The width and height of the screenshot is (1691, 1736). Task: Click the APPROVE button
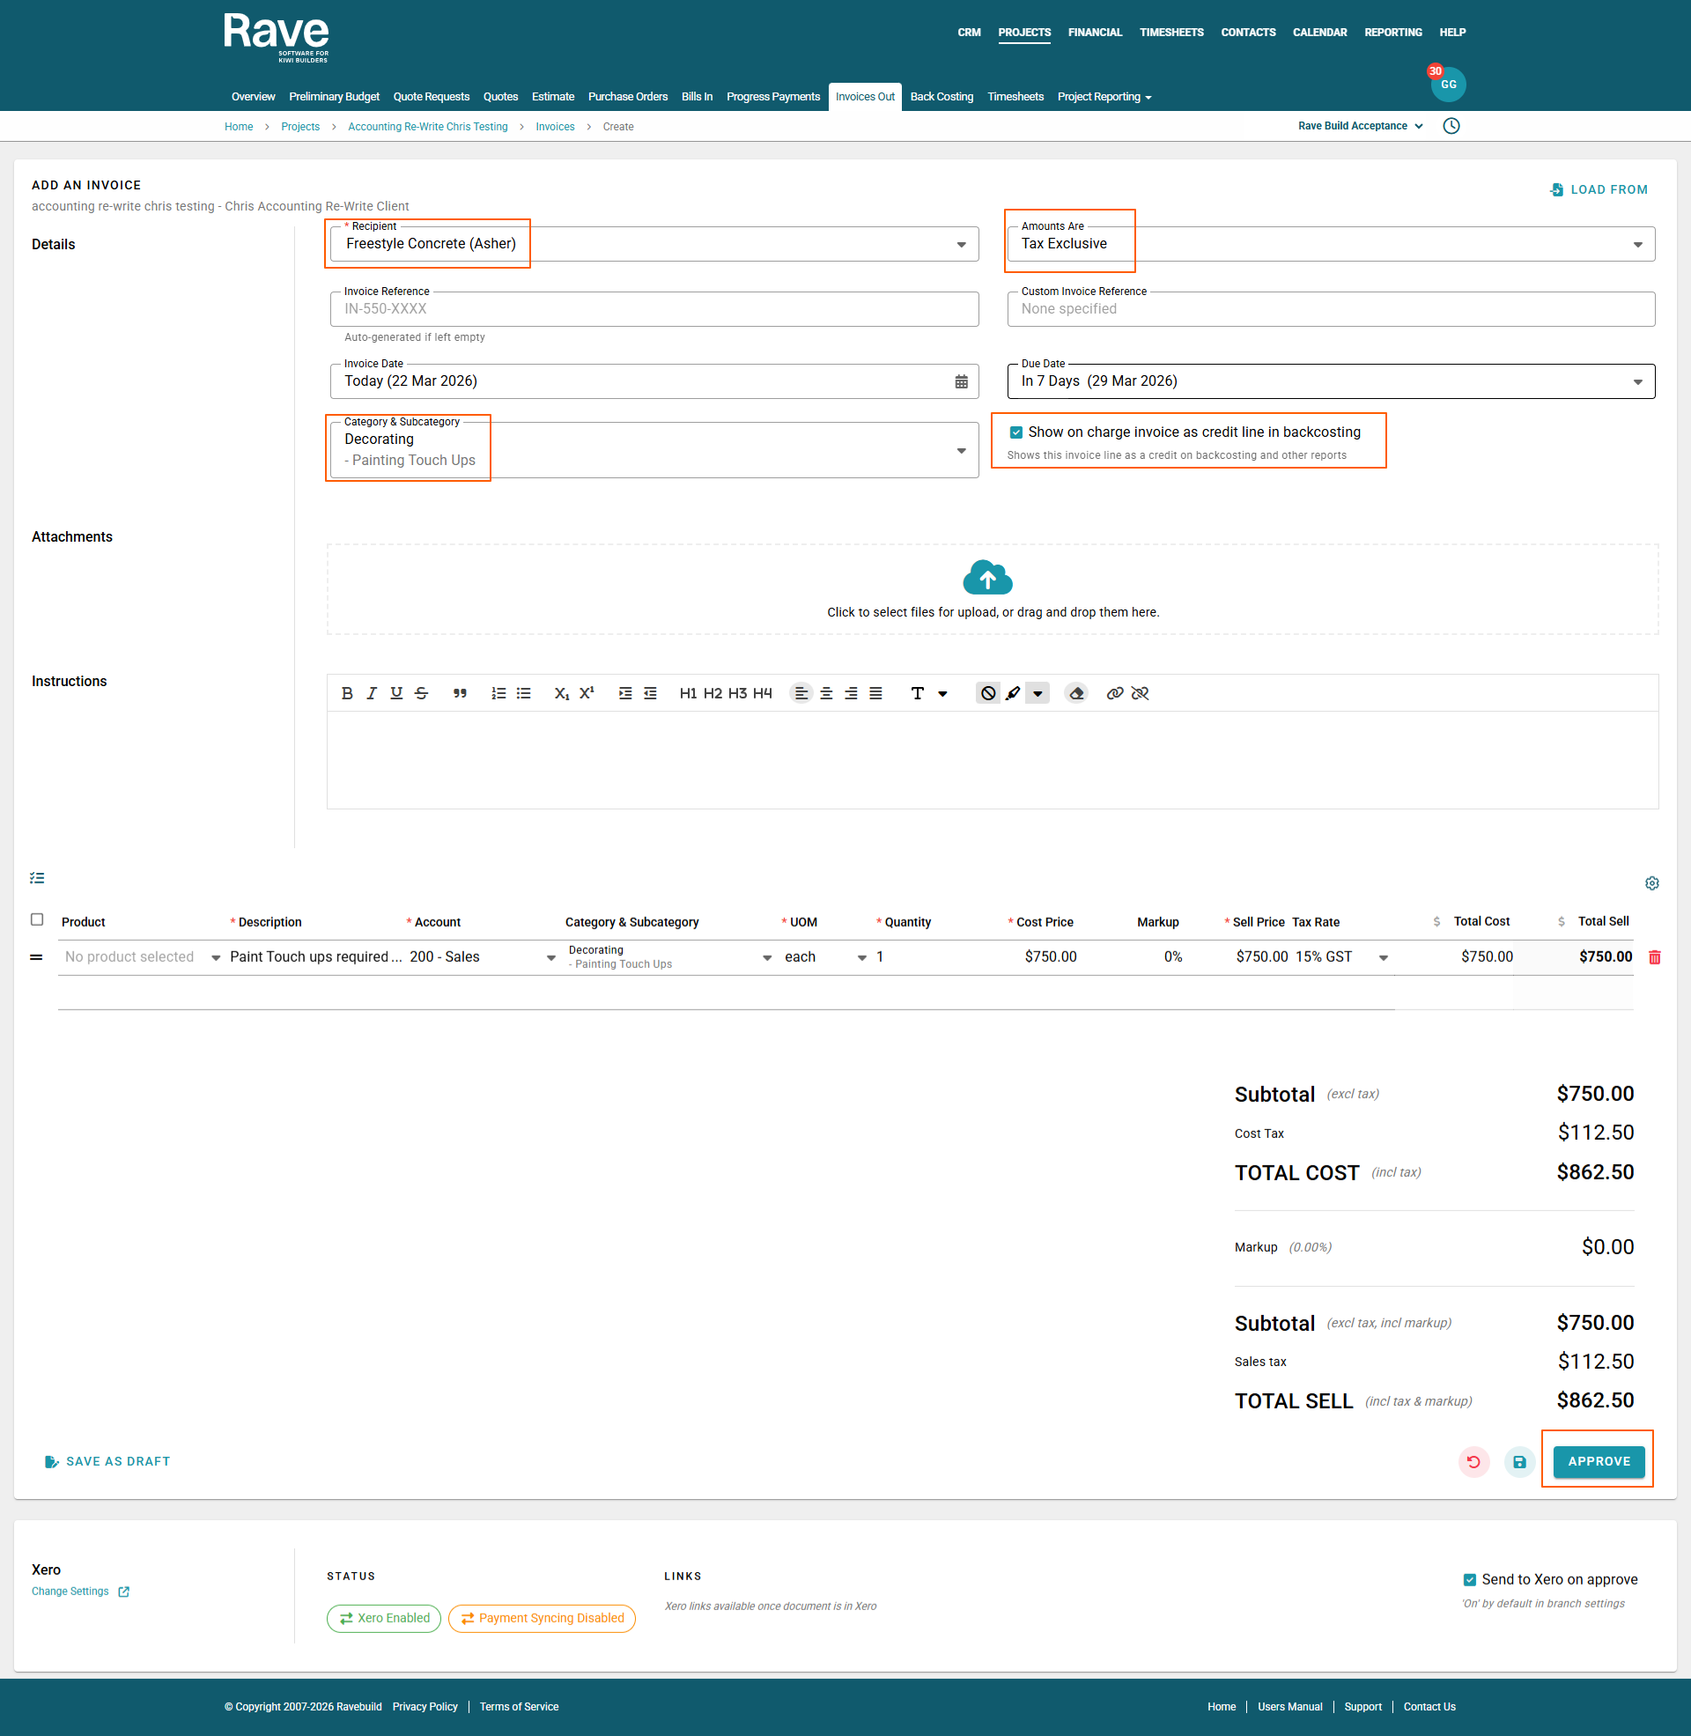point(1598,1461)
